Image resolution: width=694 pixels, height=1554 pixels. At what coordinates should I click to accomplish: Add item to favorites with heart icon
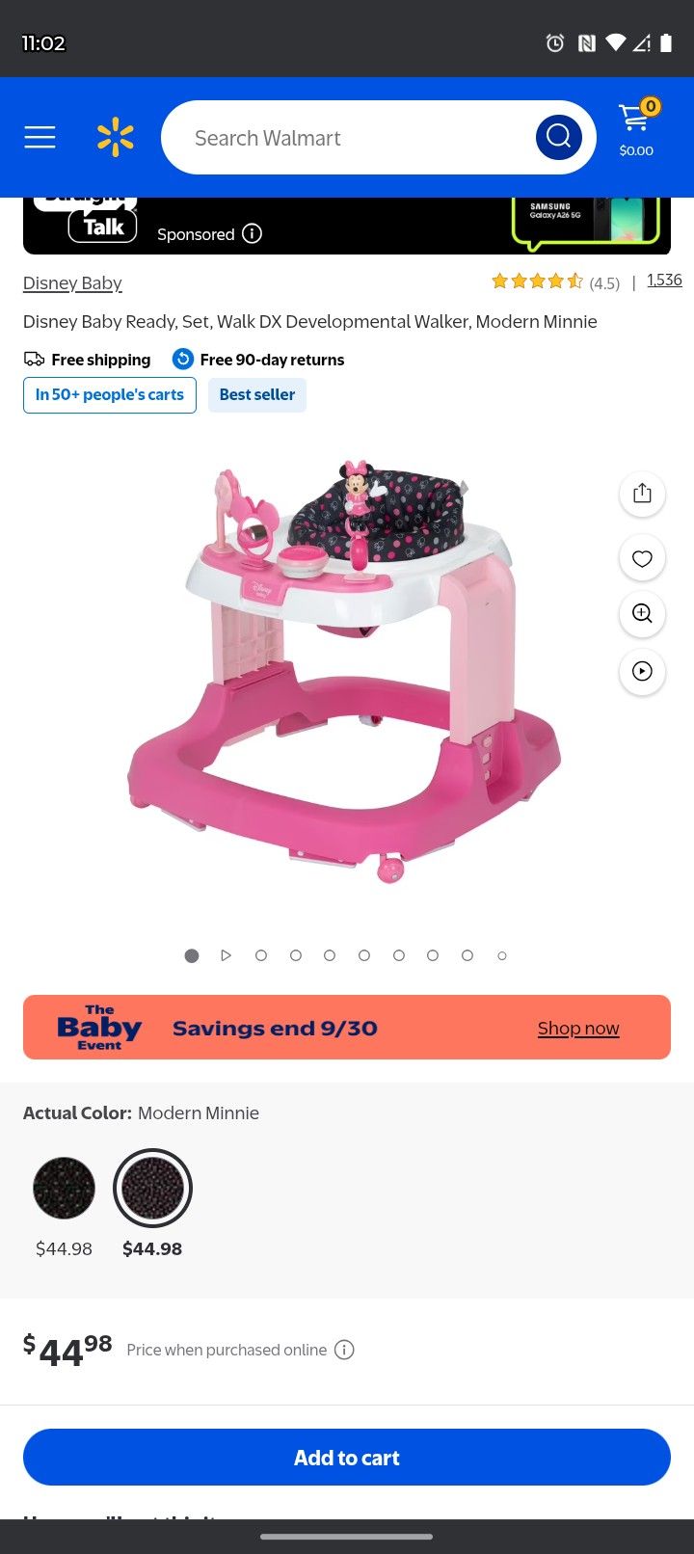(642, 558)
